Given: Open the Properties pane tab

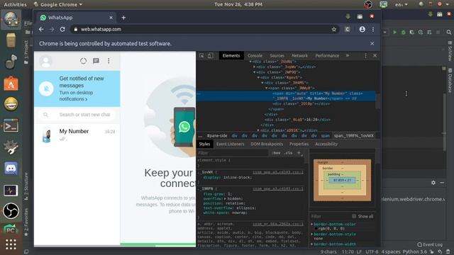Looking at the screenshot, I should [x=299, y=144].
